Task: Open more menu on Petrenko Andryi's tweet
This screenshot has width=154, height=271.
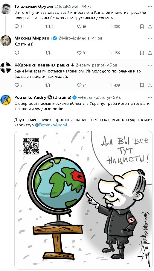Action: pyautogui.click(x=150, y=97)
